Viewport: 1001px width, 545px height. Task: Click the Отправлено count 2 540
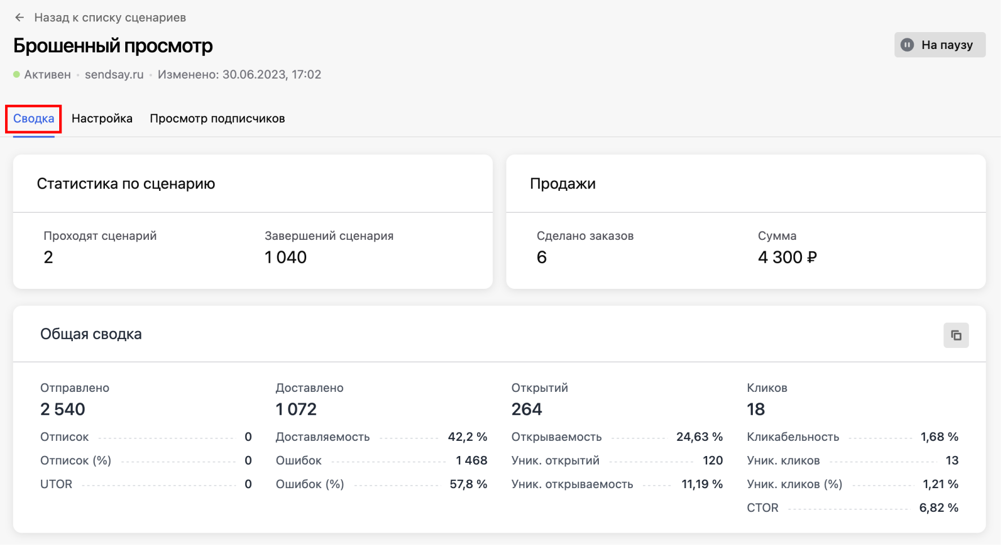(x=62, y=409)
